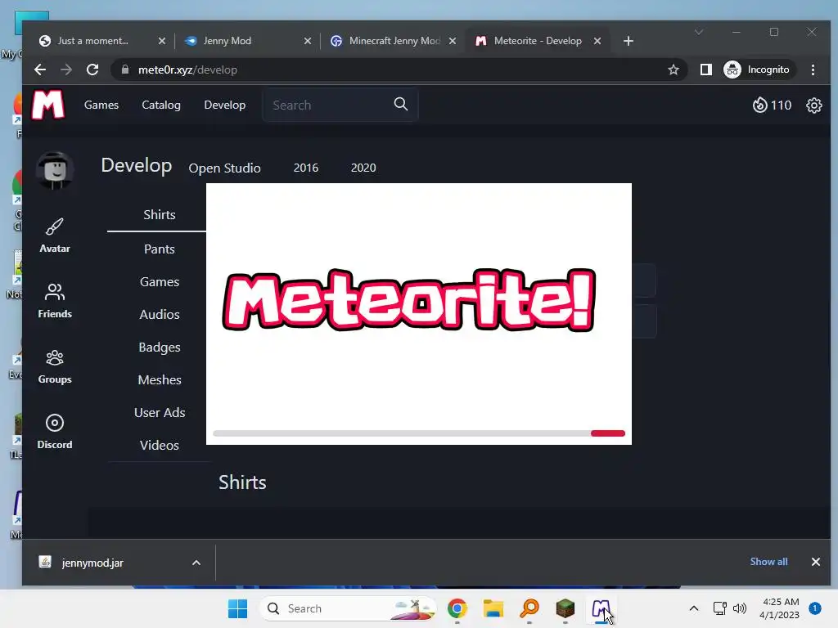Select the User Ads category
Viewport: 838px width, 628px height.
160,413
